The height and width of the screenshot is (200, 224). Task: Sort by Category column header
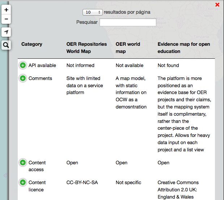point(32,44)
